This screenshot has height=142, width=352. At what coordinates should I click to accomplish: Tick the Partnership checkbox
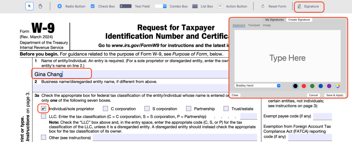[189, 109]
